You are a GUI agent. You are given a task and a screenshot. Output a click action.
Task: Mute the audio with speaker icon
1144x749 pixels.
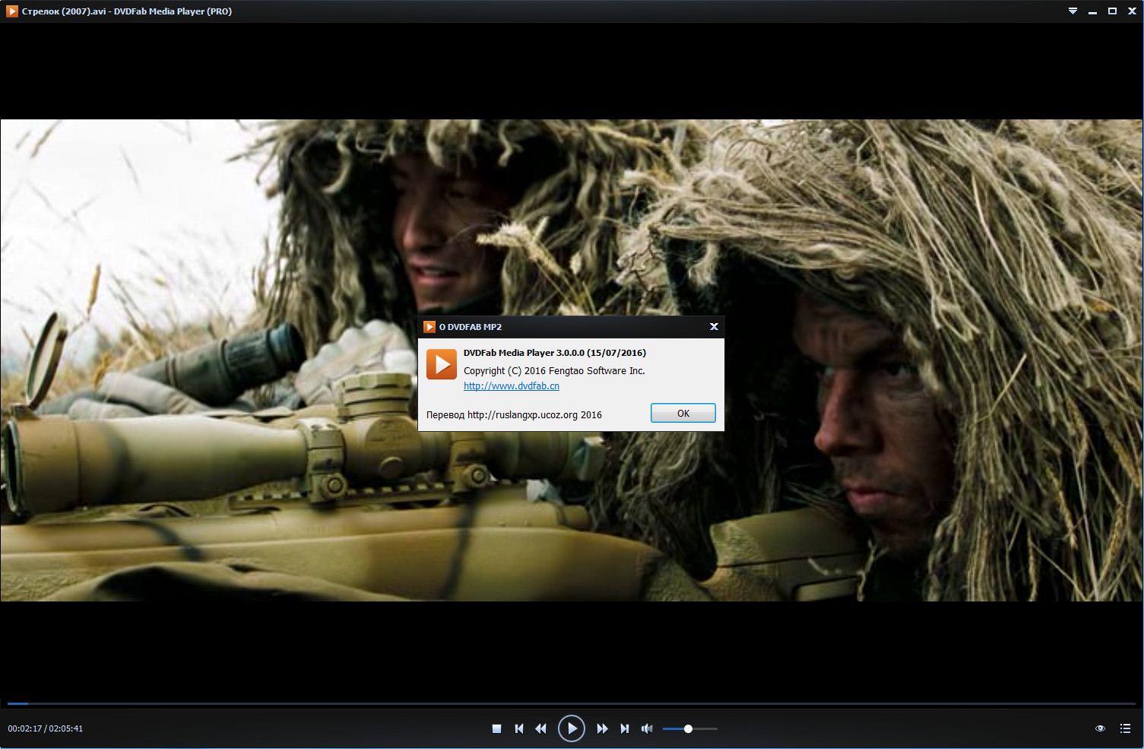[x=647, y=728]
